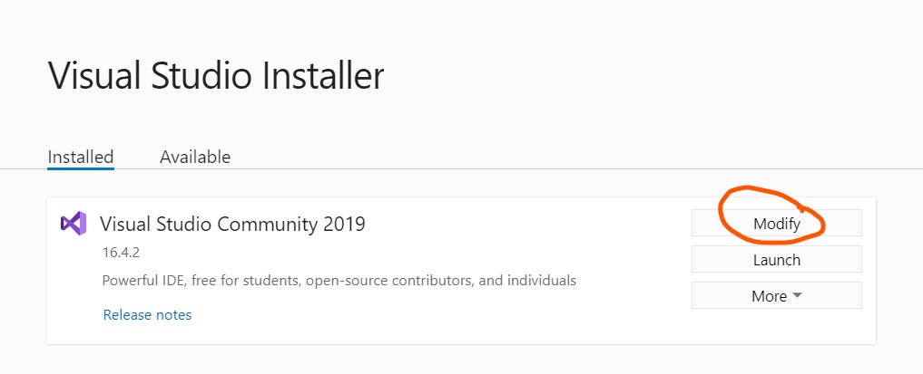Click the Visual Studio Community 2019 title

232,224
